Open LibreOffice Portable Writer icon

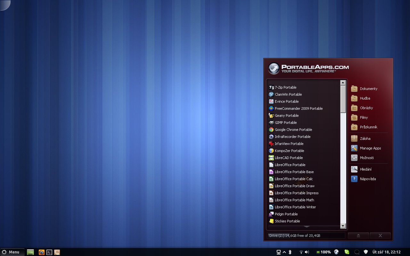click(x=271, y=207)
